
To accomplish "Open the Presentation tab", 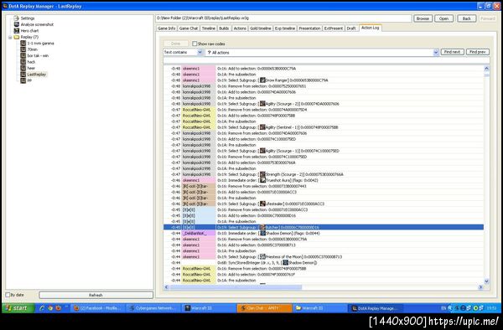I will [309, 28].
